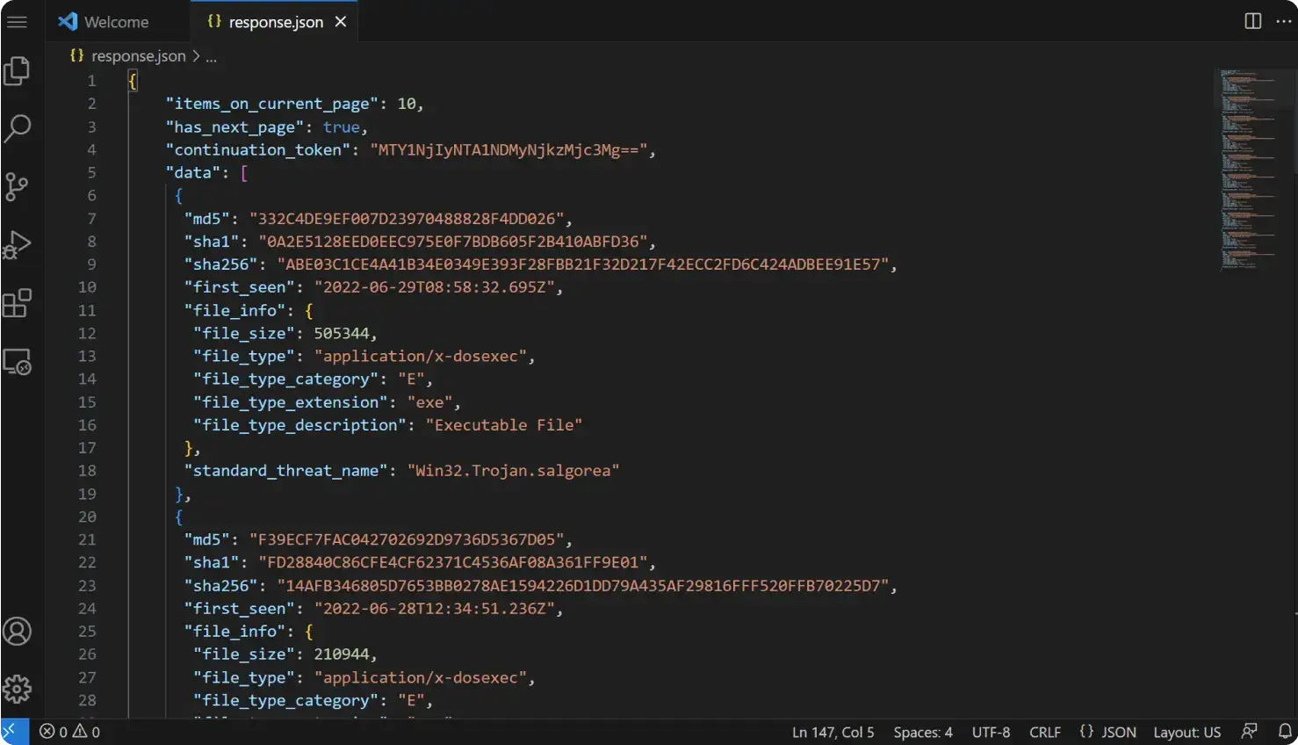Click file_size value 210944

pos(342,654)
